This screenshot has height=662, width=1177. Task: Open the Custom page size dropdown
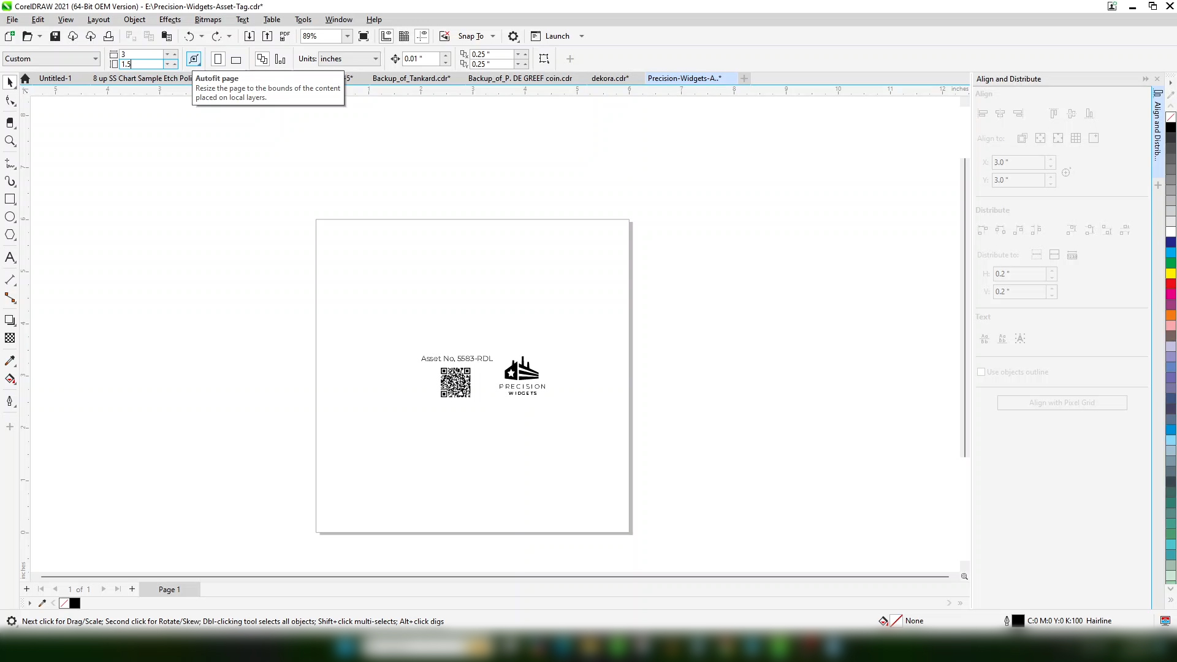(96, 59)
